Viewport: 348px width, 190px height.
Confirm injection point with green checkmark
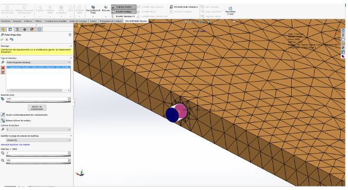(x=2, y=40)
